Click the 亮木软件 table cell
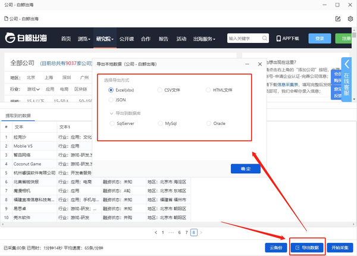This screenshot has height=256, width=357. [x=35, y=217]
